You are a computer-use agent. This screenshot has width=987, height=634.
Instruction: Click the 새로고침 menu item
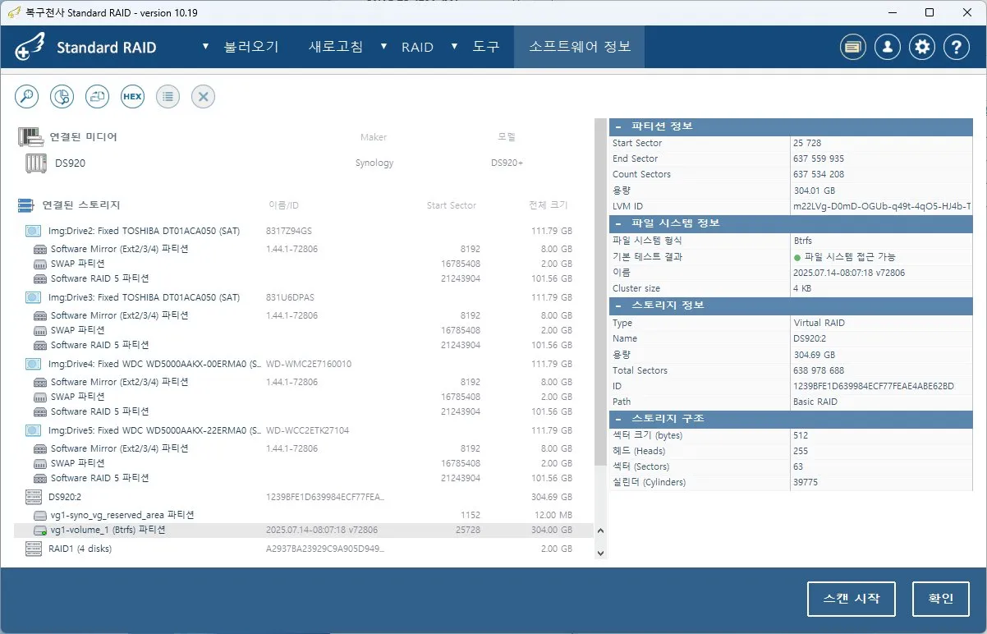pos(335,47)
